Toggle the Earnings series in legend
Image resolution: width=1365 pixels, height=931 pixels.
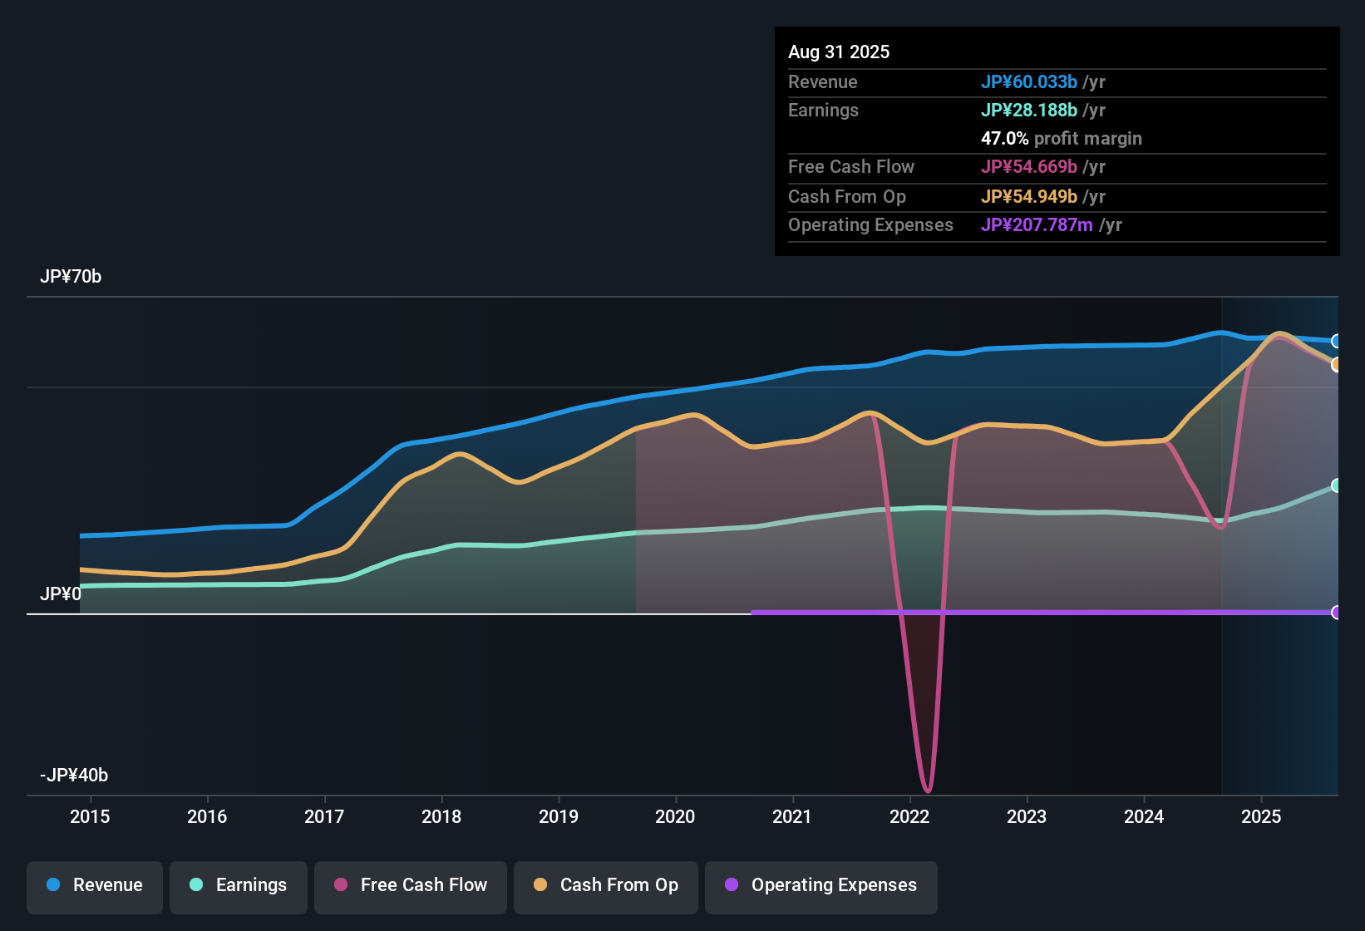[239, 886]
